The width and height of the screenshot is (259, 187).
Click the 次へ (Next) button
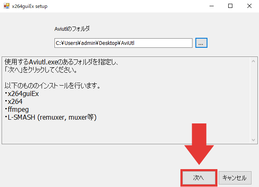(x=199, y=178)
